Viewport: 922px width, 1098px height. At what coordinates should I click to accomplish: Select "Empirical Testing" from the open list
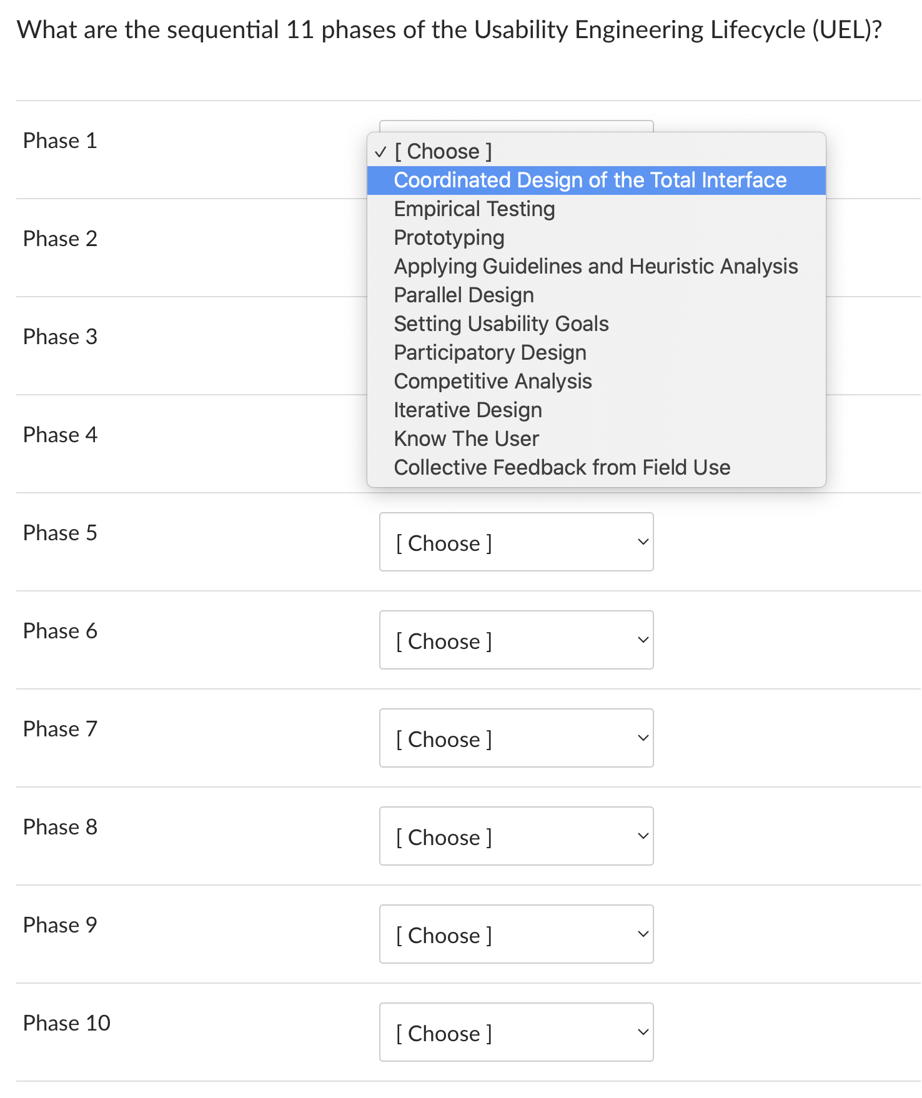click(x=474, y=209)
